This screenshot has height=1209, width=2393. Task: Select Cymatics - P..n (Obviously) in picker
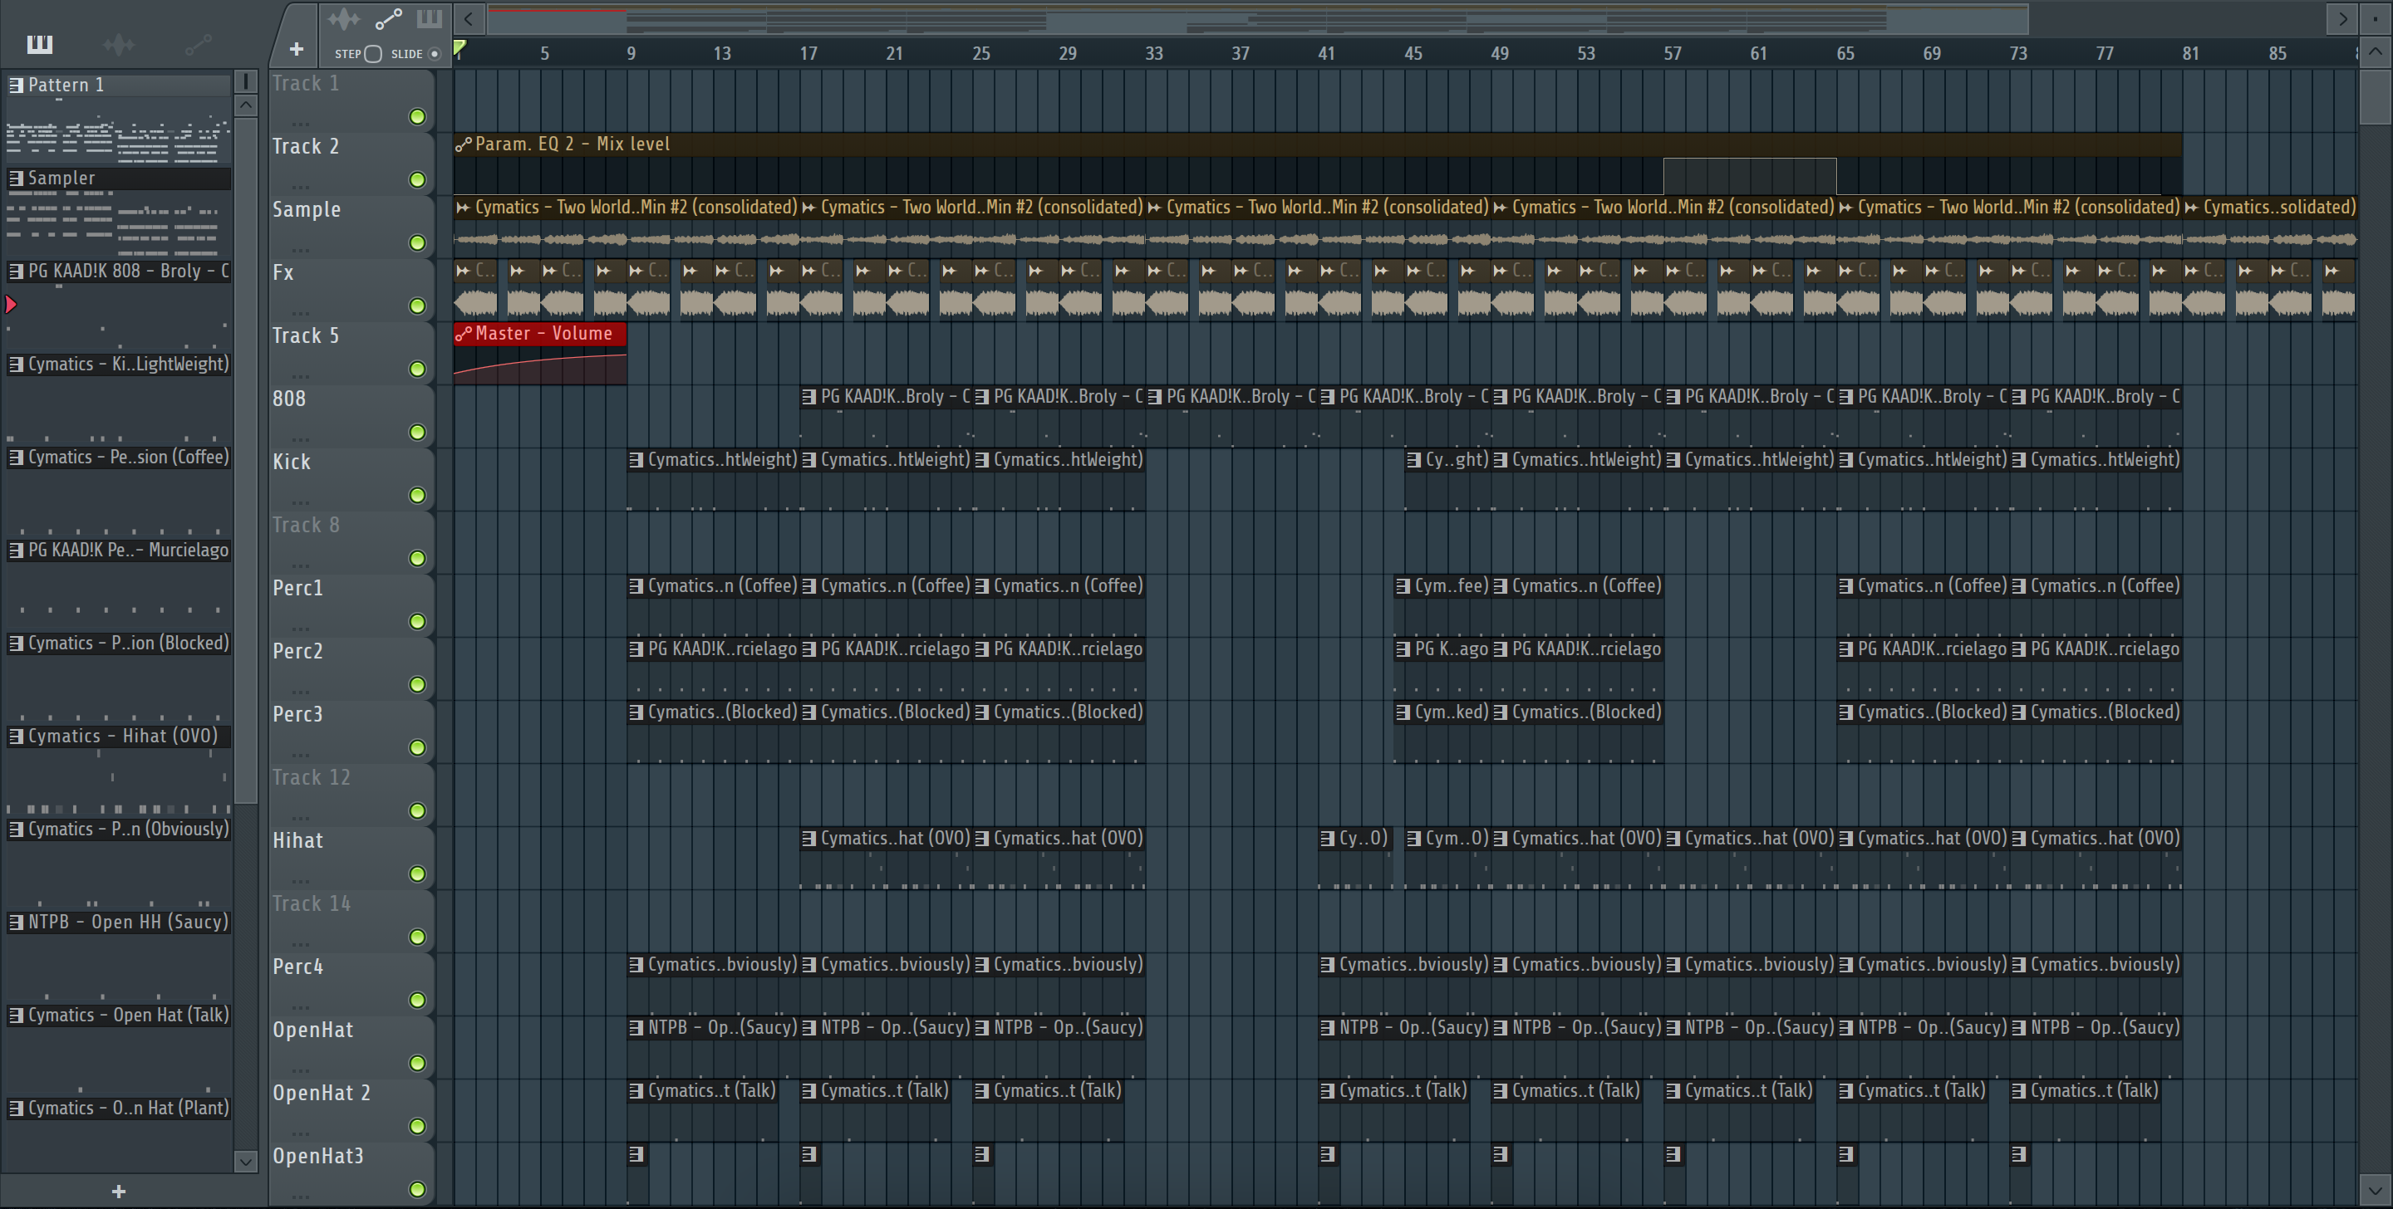tap(119, 830)
